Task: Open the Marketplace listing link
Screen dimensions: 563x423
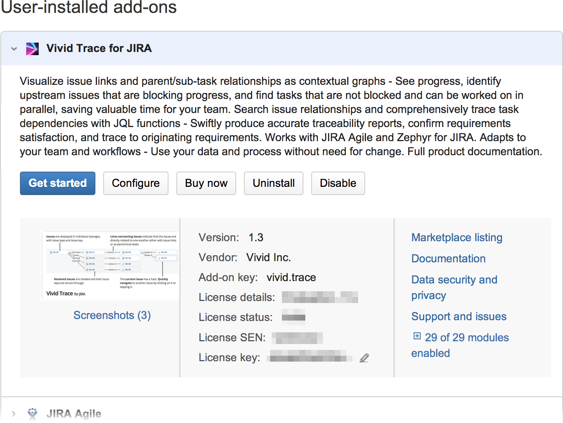Action: pyautogui.click(x=457, y=238)
